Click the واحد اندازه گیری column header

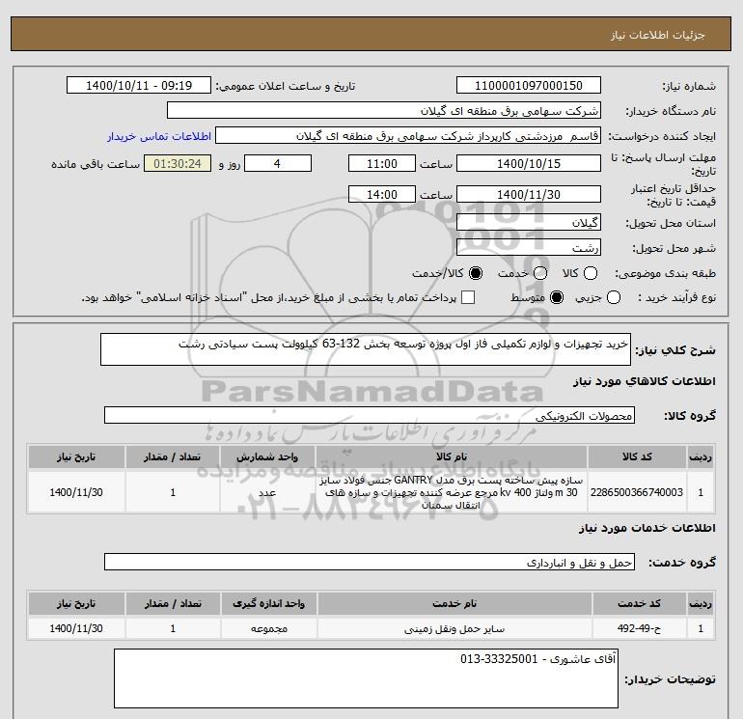click(x=268, y=604)
